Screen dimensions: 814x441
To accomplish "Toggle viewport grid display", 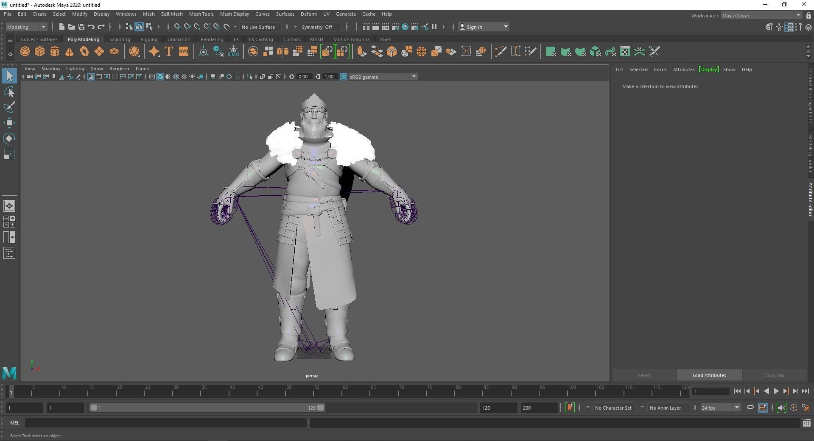I will click(90, 77).
